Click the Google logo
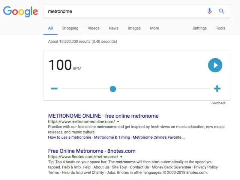 pyautogui.click(x=21, y=12)
